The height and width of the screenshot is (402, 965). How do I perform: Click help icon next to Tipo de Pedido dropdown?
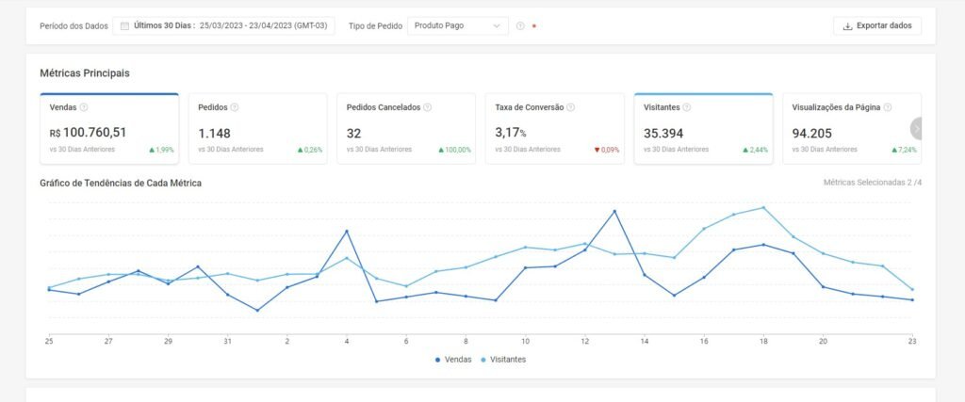click(x=520, y=26)
